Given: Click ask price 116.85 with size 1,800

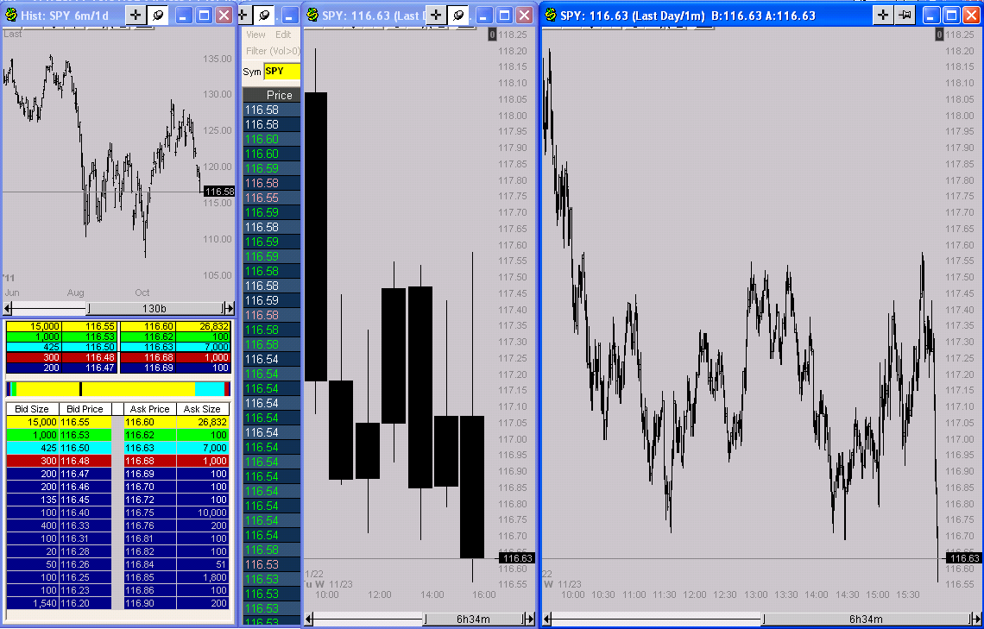Looking at the screenshot, I should click(150, 577).
